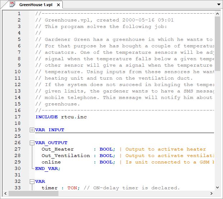Expand the collapsed VAR_INPUT block

coord(32,130)
